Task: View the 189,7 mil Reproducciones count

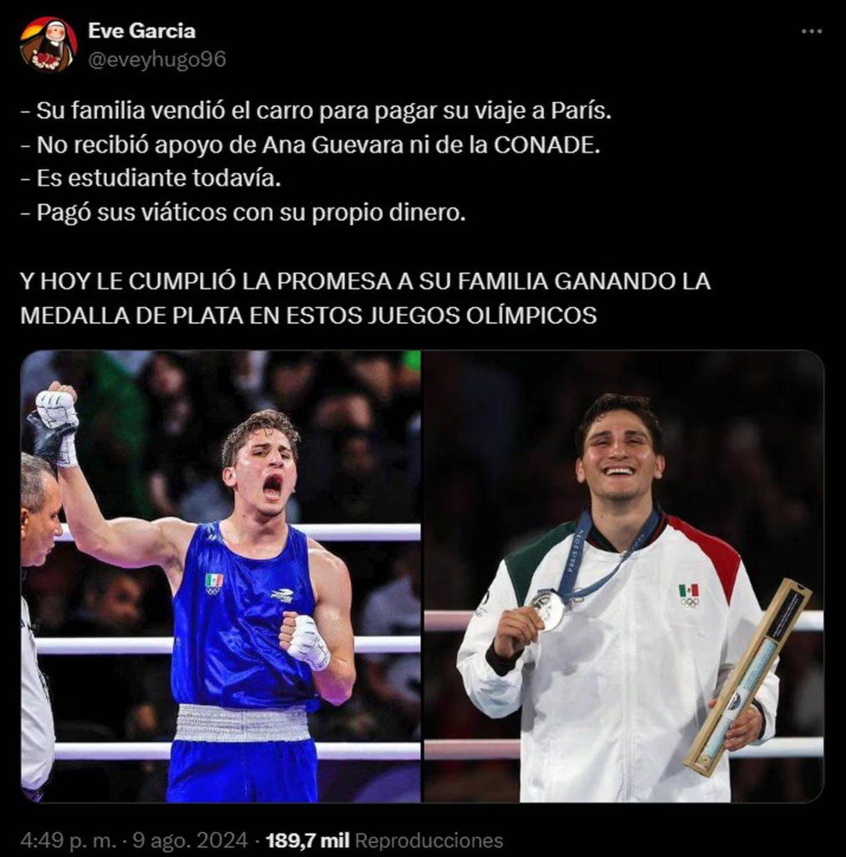Action: [x=384, y=840]
